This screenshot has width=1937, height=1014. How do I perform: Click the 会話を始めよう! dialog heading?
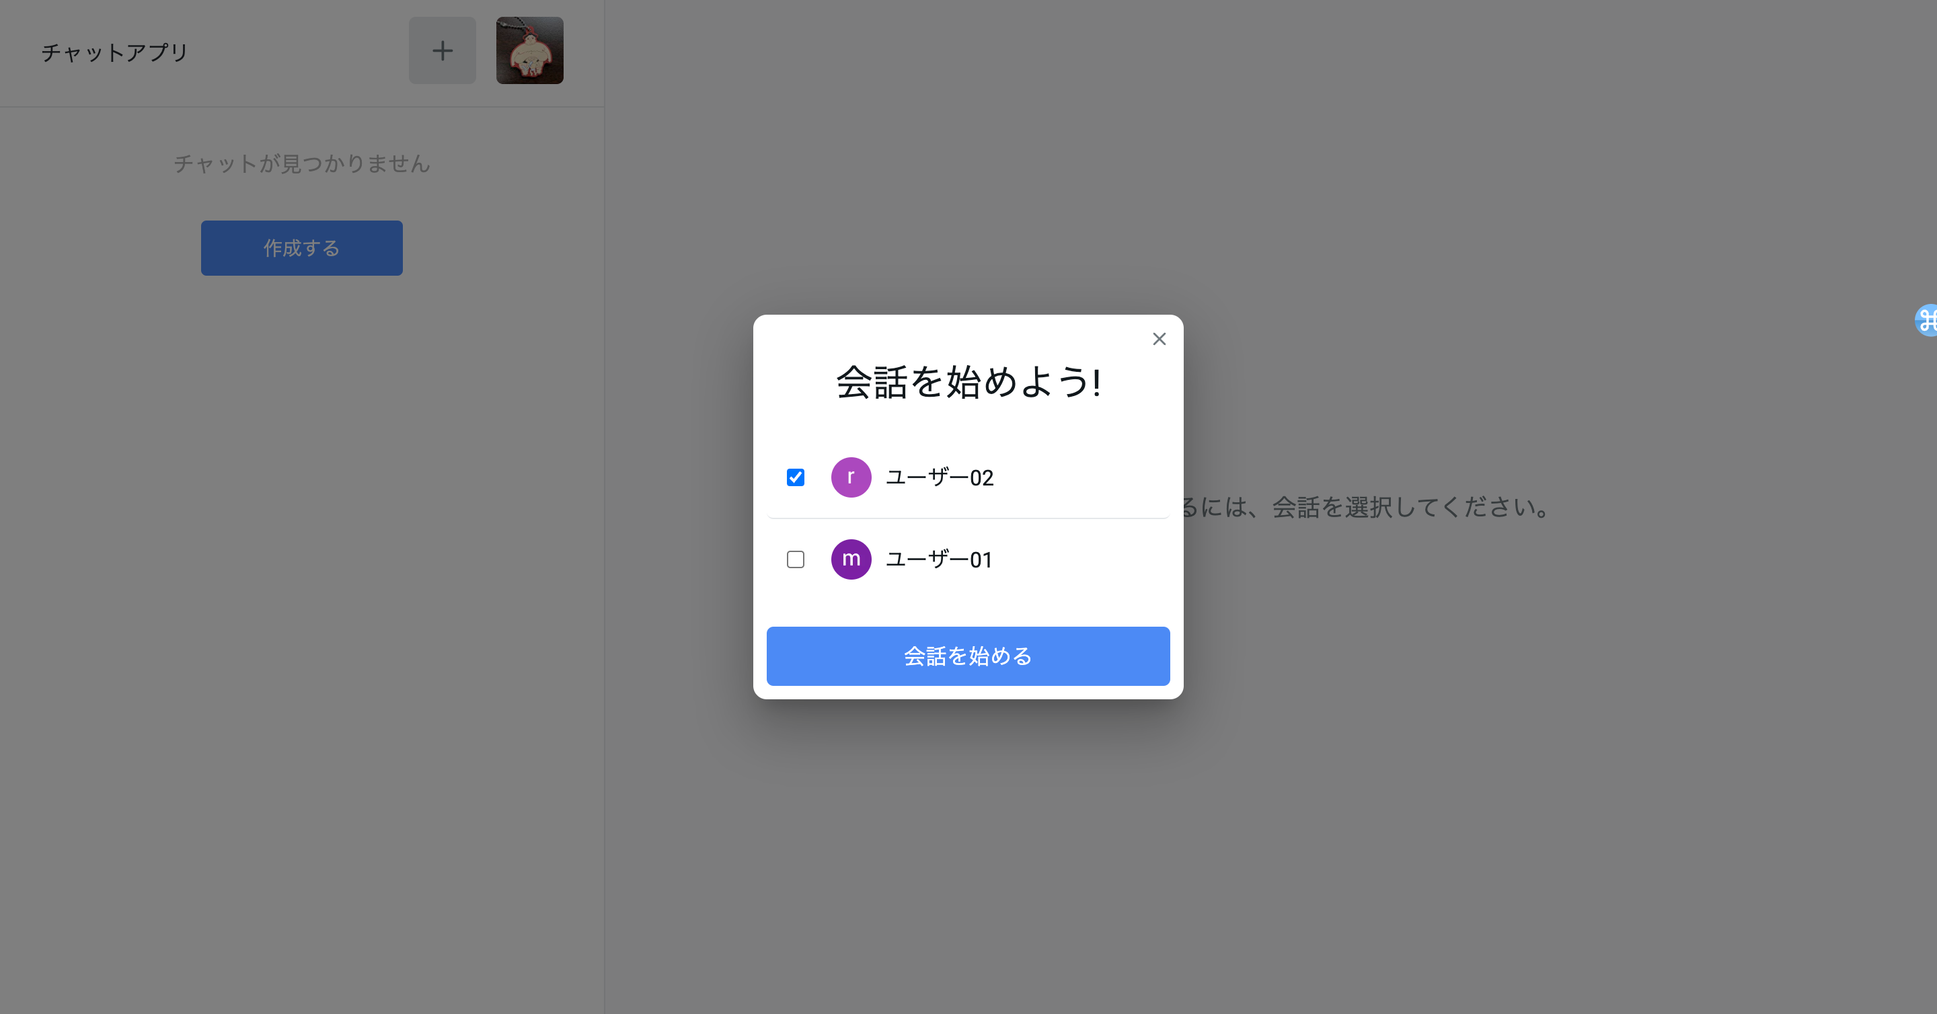[968, 382]
